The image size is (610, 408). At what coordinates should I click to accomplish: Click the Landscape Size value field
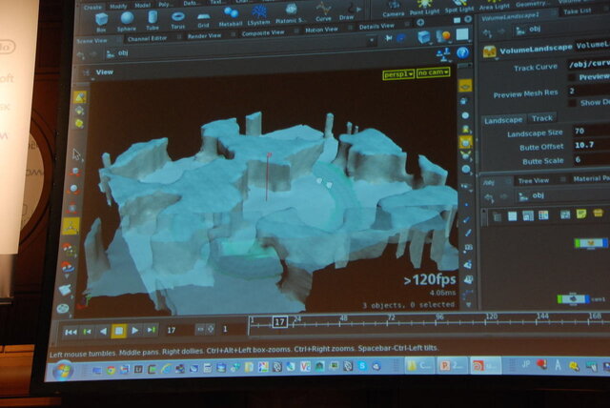[591, 131]
